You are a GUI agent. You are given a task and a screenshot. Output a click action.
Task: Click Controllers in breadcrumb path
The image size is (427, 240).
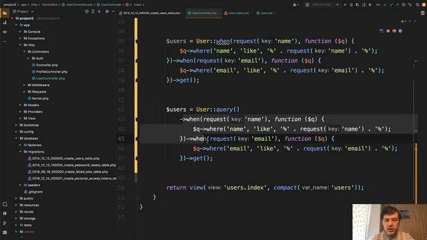click(x=50, y=5)
